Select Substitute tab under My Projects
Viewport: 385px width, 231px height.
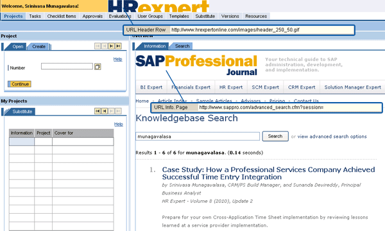click(22, 112)
